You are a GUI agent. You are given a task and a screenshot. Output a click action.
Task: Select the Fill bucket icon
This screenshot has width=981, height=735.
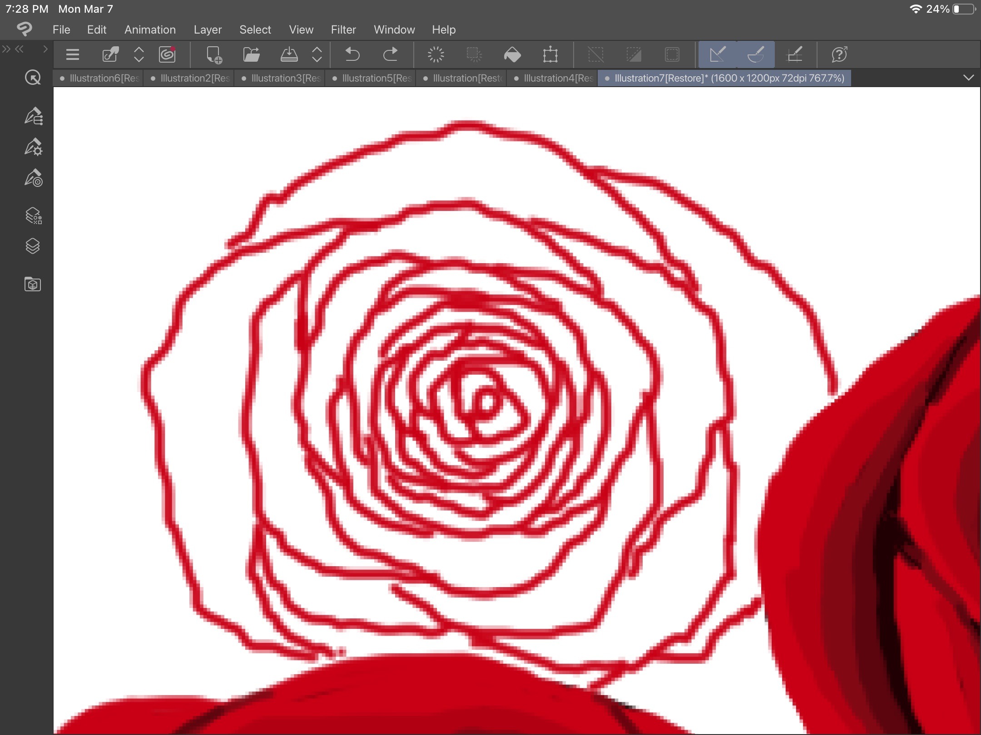pyautogui.click(x=512, y=55)
